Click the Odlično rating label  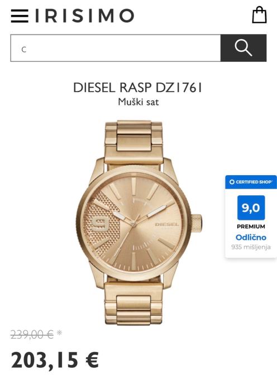pos(251,238)
